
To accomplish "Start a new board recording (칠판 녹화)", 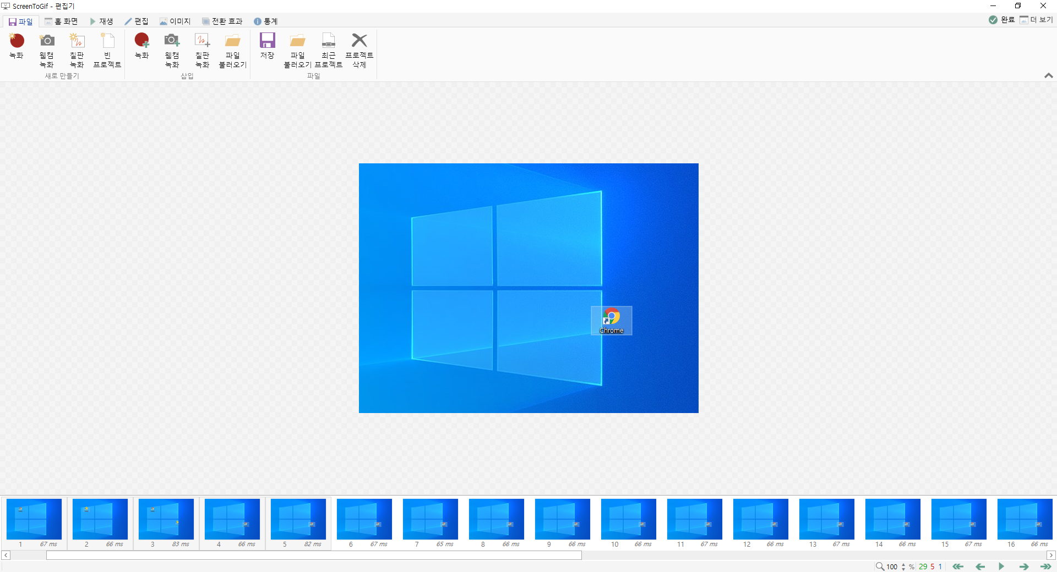I will tap(77, 50).
